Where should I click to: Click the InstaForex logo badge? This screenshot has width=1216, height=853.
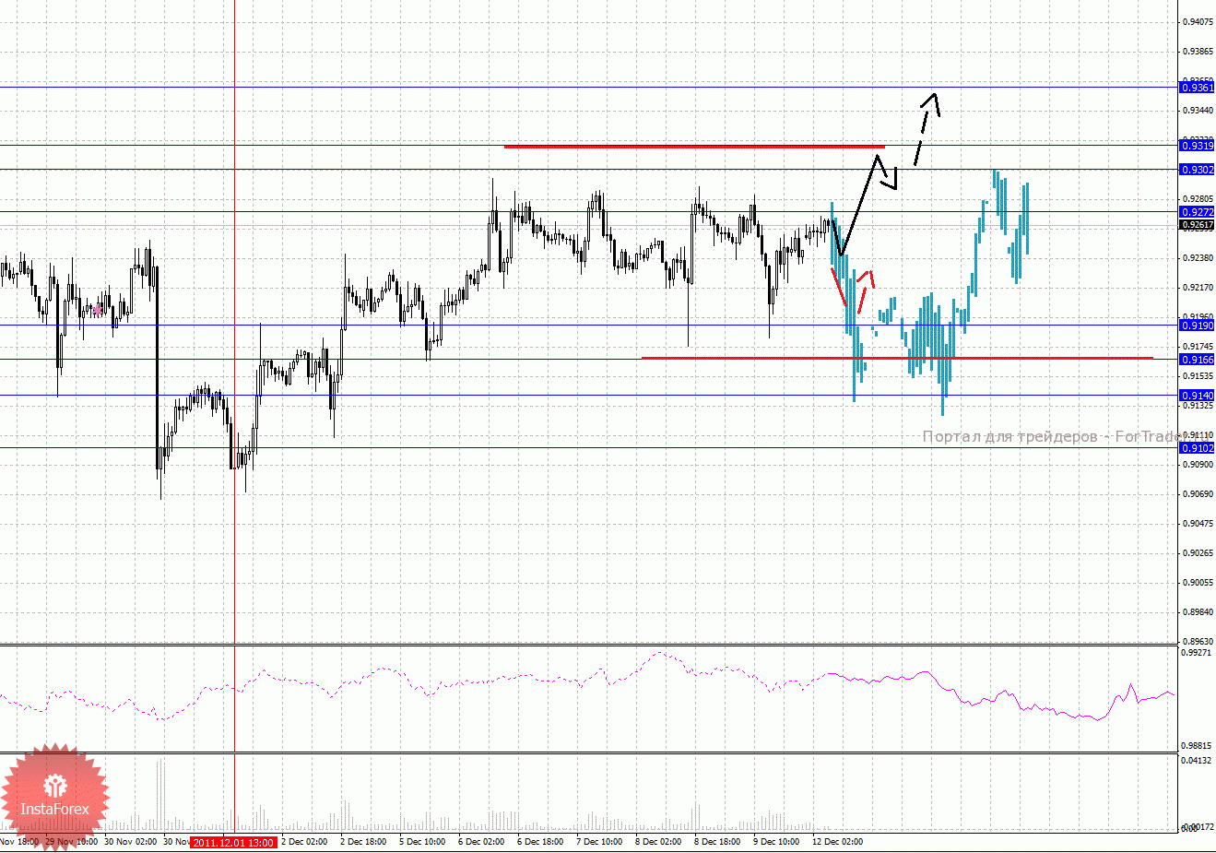(55, 797)
